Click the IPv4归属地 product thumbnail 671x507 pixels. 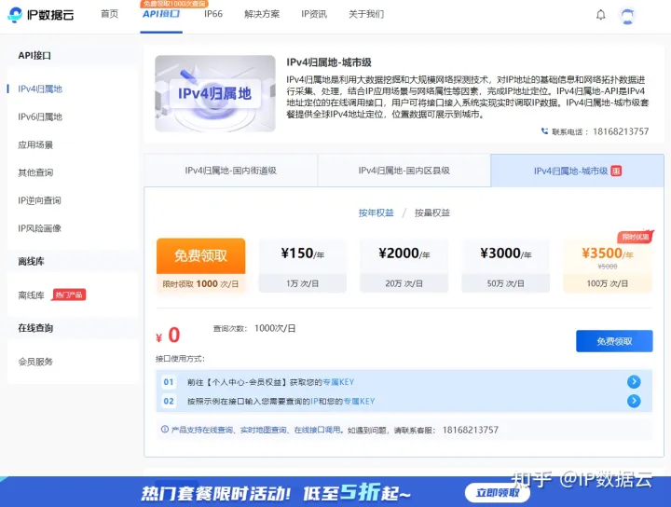[x=215, y=93]
